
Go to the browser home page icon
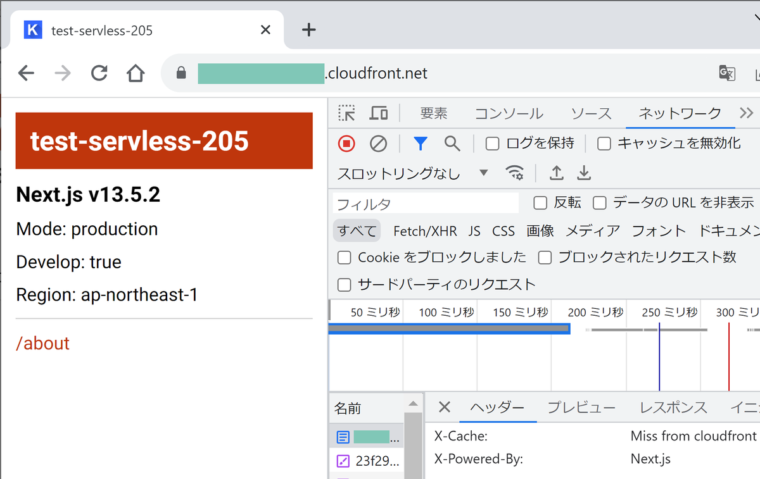tap(135, 73)
